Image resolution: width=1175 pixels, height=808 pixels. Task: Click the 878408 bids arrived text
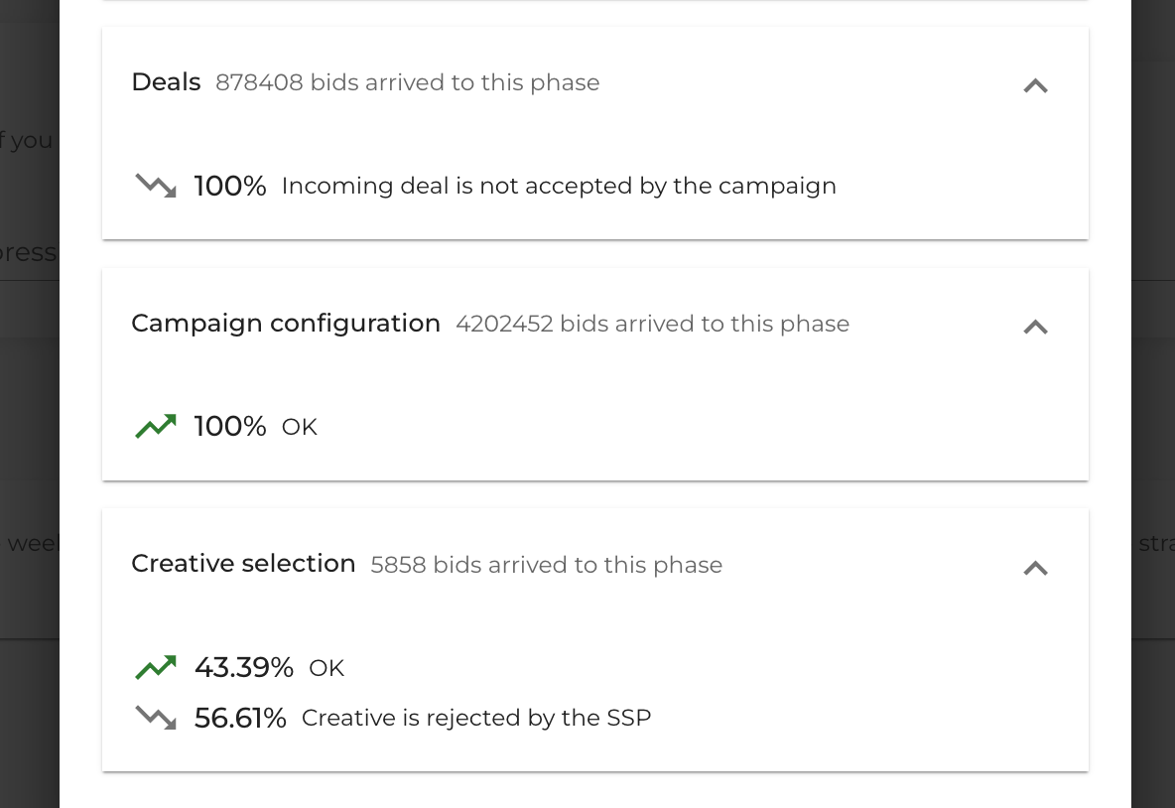[x=407, y=83]
